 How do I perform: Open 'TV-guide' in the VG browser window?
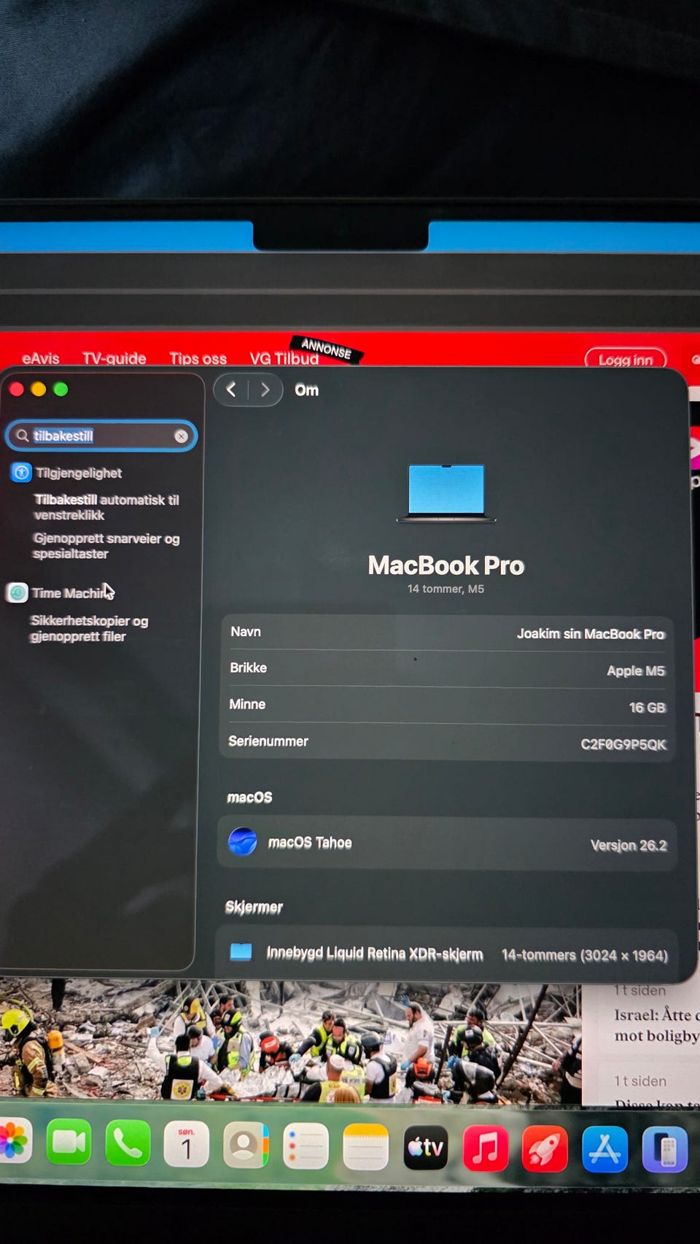[x=114, y=358]
